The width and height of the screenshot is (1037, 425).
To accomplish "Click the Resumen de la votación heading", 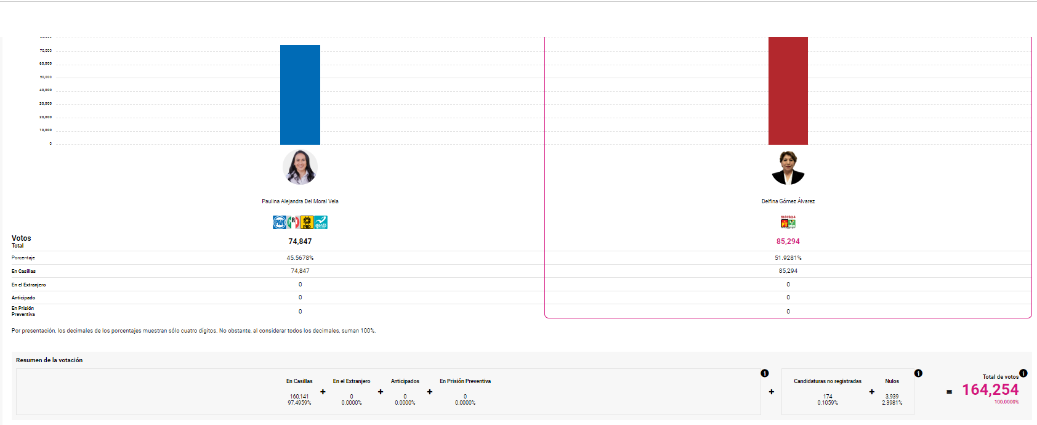I will pyautogui.click(x=49, y=360).
